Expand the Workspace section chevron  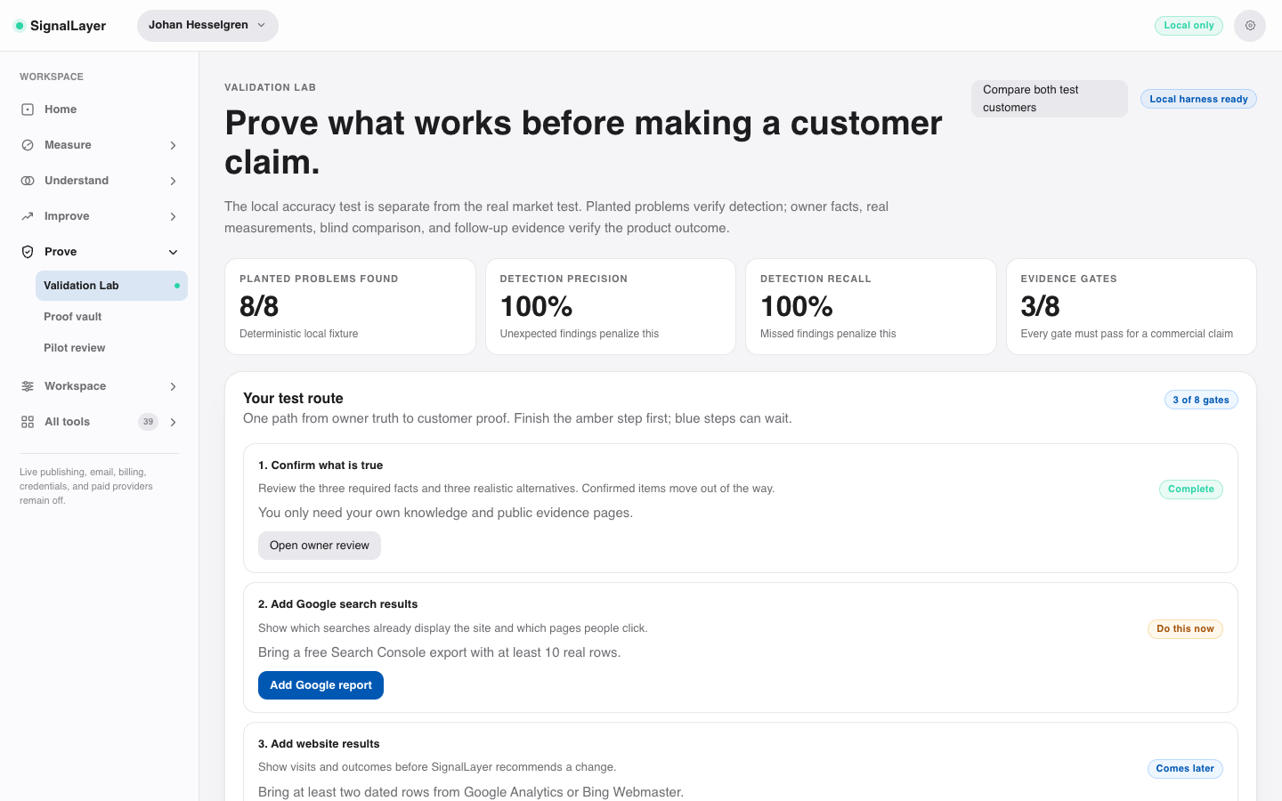[x=173, y=386]
